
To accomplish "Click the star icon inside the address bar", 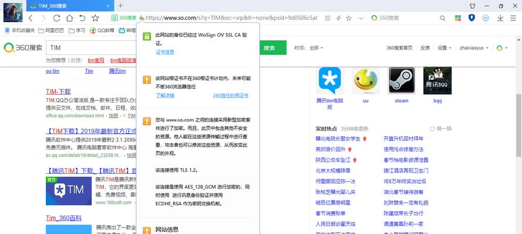I will [x=349, y=18].
